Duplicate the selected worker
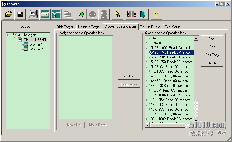 (x=68, y=14)
